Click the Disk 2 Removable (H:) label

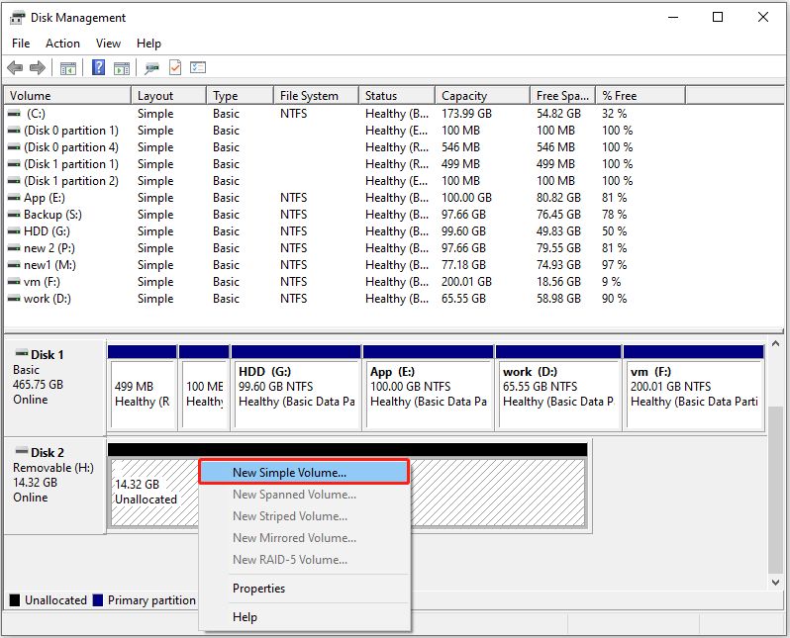coord(54,486)
